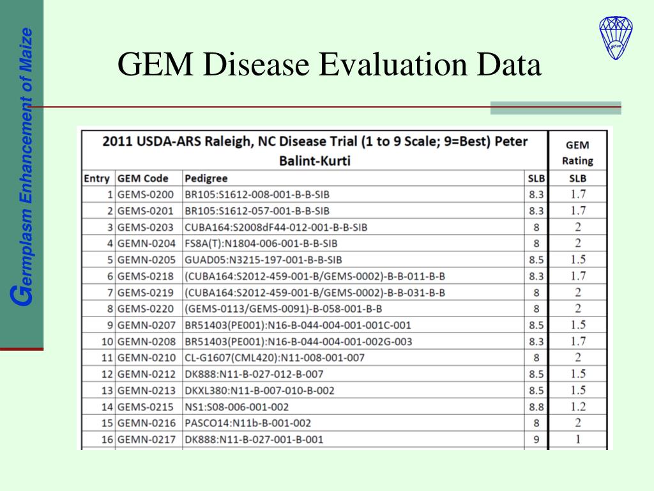Click GEM rating 2 in GEMN-0216 row
The image size is (654, 491).
578,423
